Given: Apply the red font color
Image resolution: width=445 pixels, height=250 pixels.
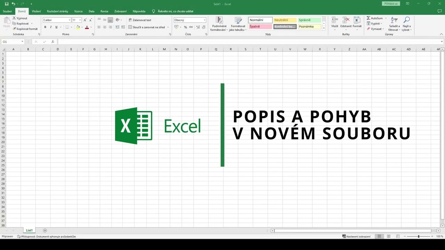Looking at the screenshot, I should point(87,27).
